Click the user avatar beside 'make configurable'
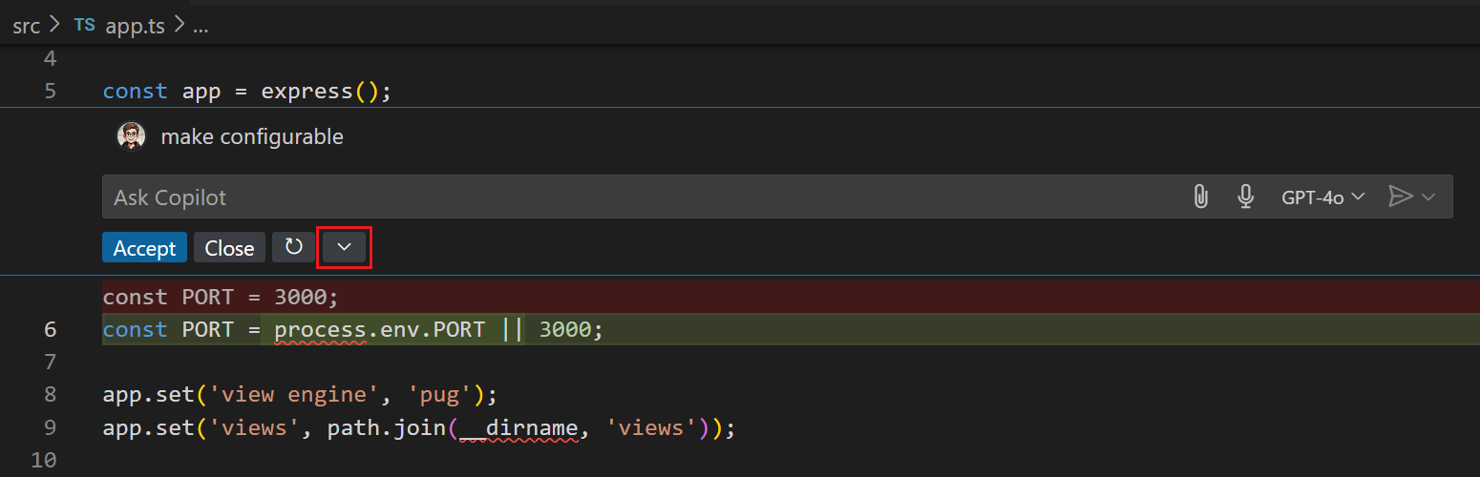The image size is (1480, 477). point(131,136)
